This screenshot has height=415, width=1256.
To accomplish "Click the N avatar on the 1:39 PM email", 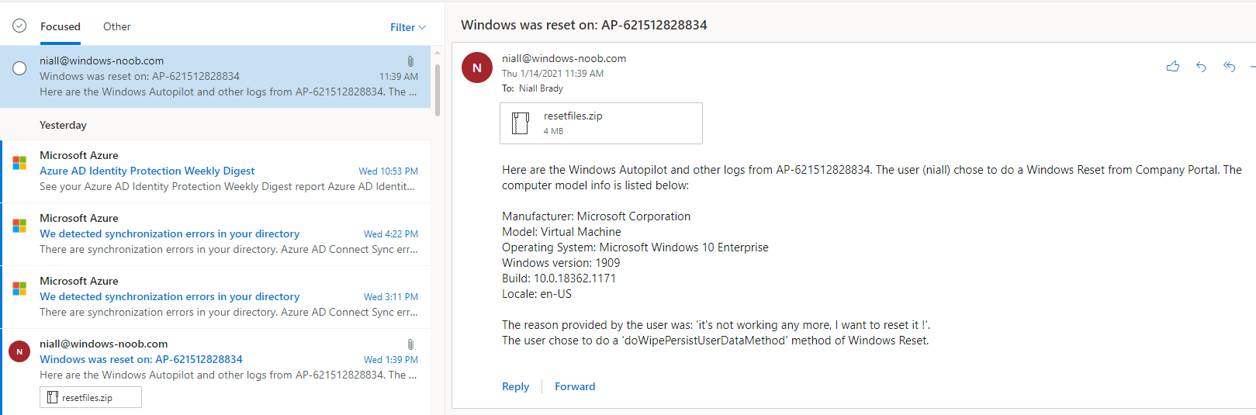I will tap(19, 351).
